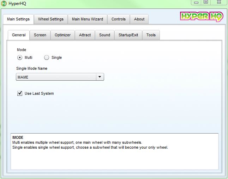The height and width of the screenshot is (179, 228).
Task: Expand the Single Mode Name dropdown arrow
Action: tap(100, 77)
